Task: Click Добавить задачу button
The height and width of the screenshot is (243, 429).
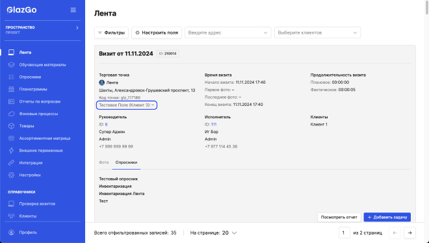Action: (x=387, y=217)
